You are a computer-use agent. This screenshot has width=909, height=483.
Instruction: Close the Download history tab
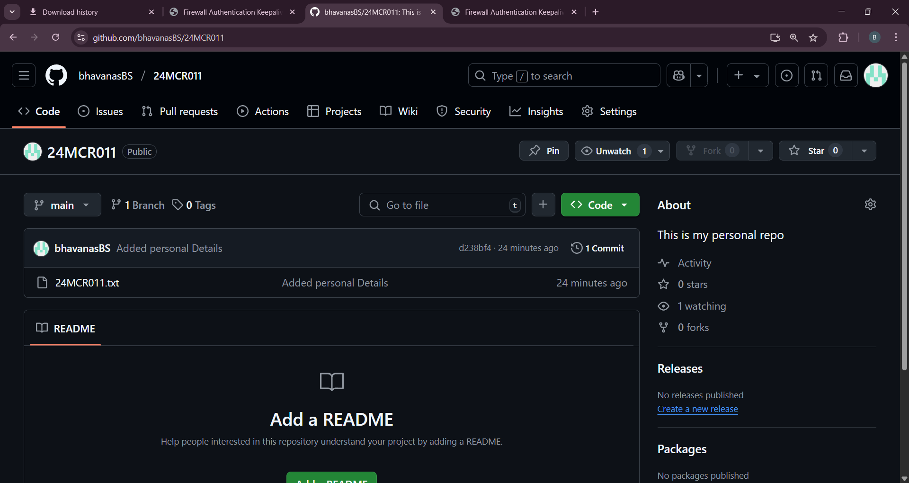pyautogui.click(x=151, y=12)
